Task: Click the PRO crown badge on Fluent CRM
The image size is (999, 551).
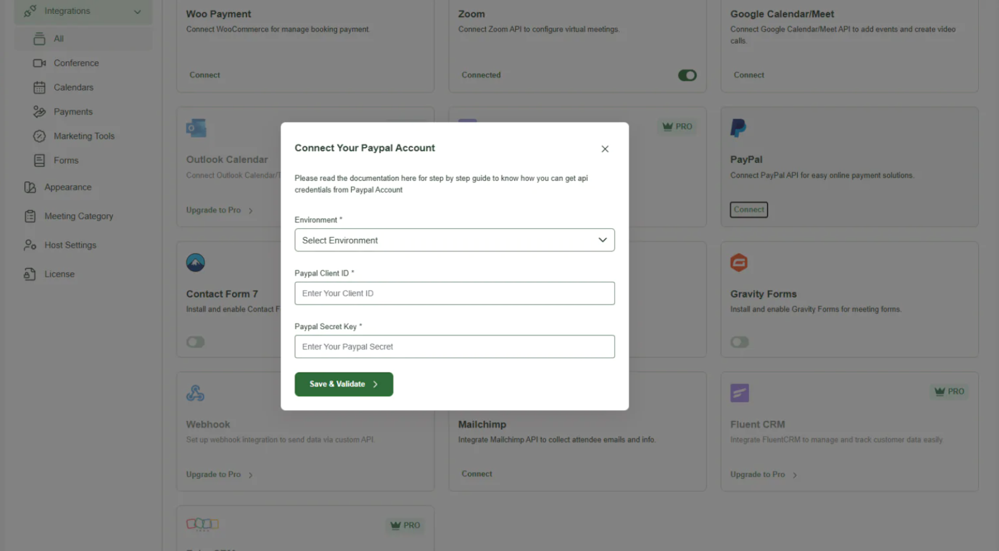Action: [950, 392]
